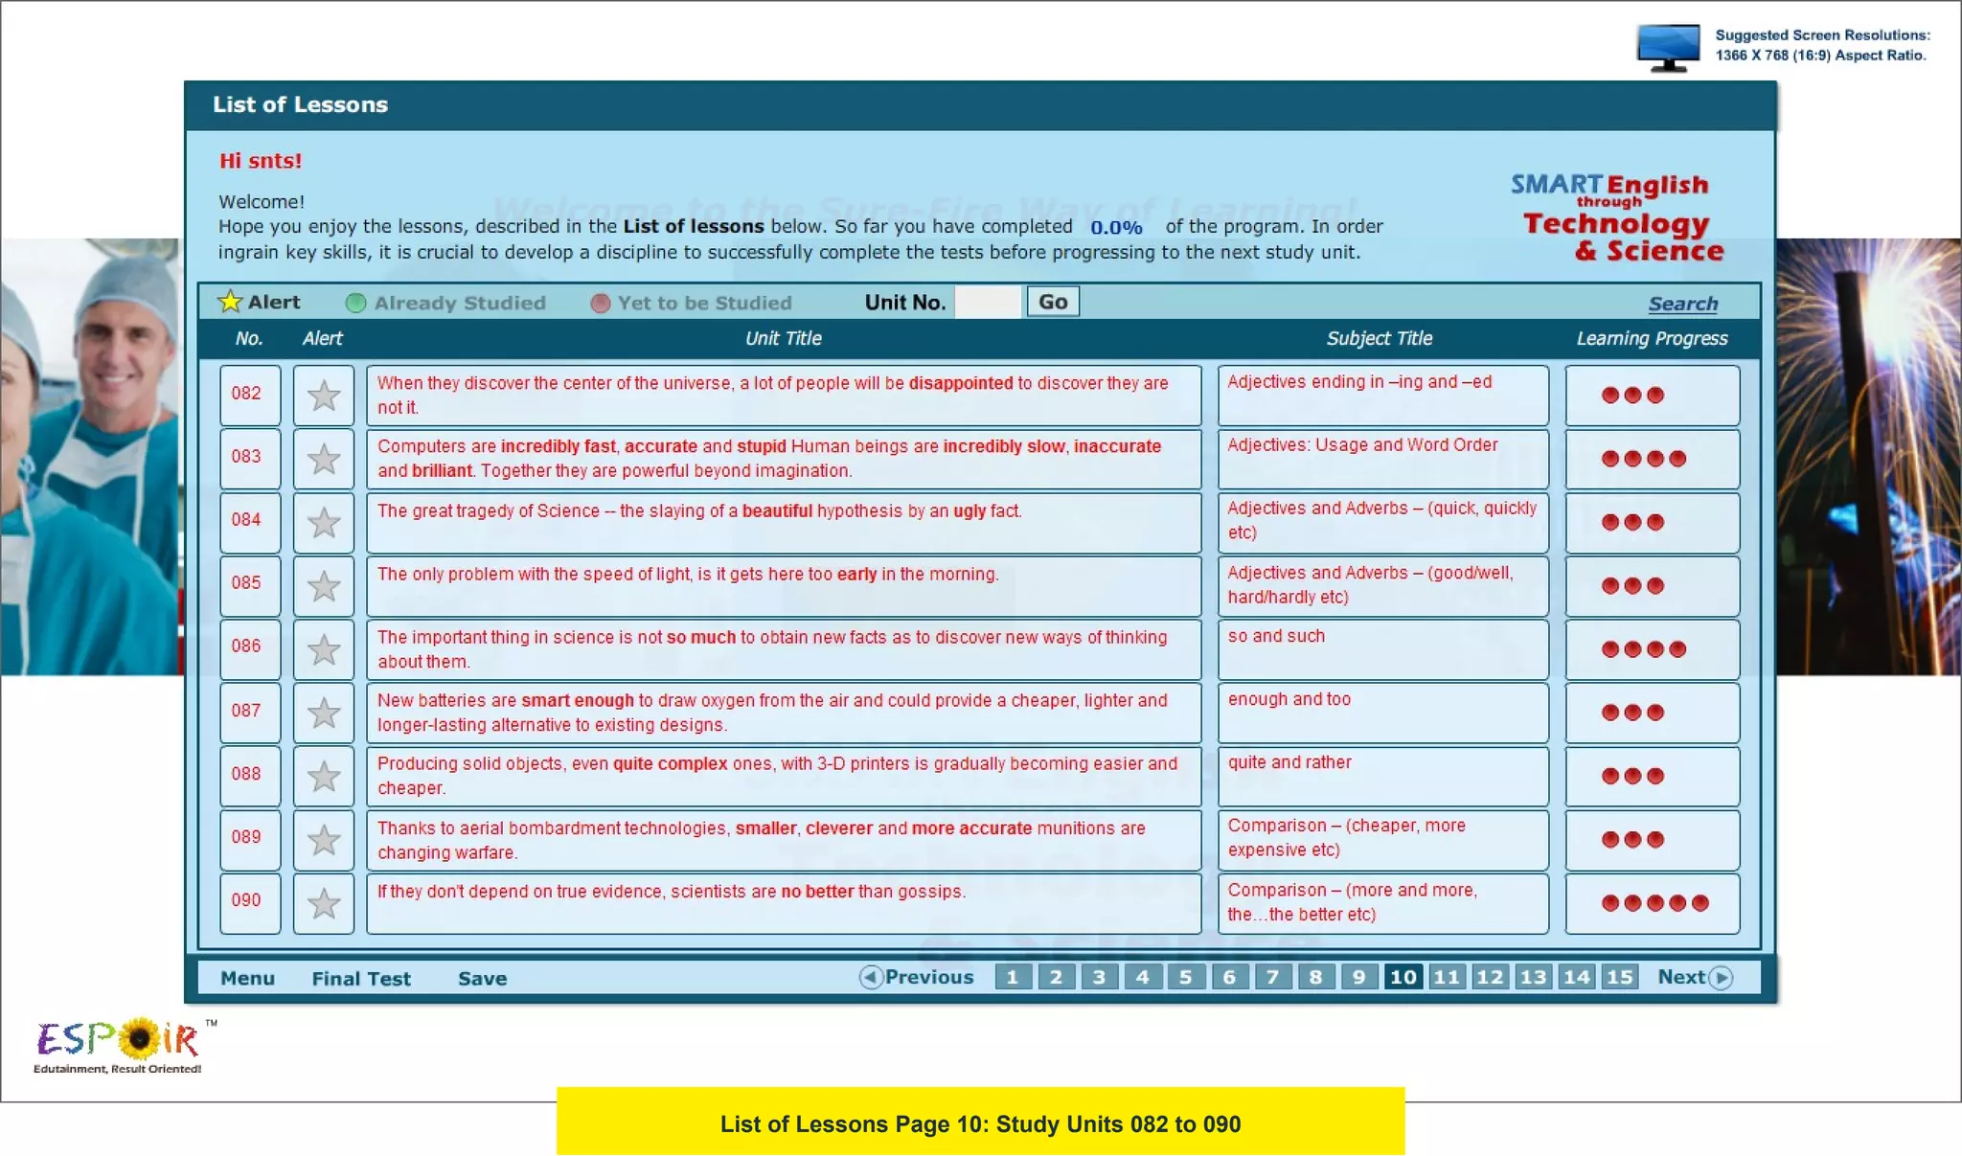
Task: Go to page 15
Action: tap(1619, 977)
